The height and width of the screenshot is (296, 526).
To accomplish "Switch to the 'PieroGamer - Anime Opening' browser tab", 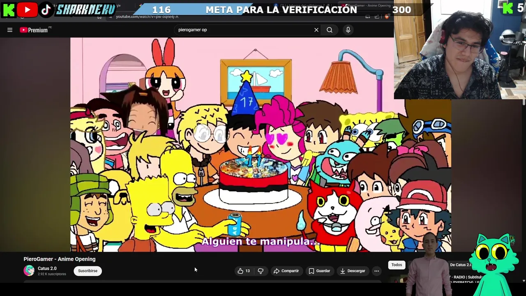I will pyautogui.click(x=366, y=5).
